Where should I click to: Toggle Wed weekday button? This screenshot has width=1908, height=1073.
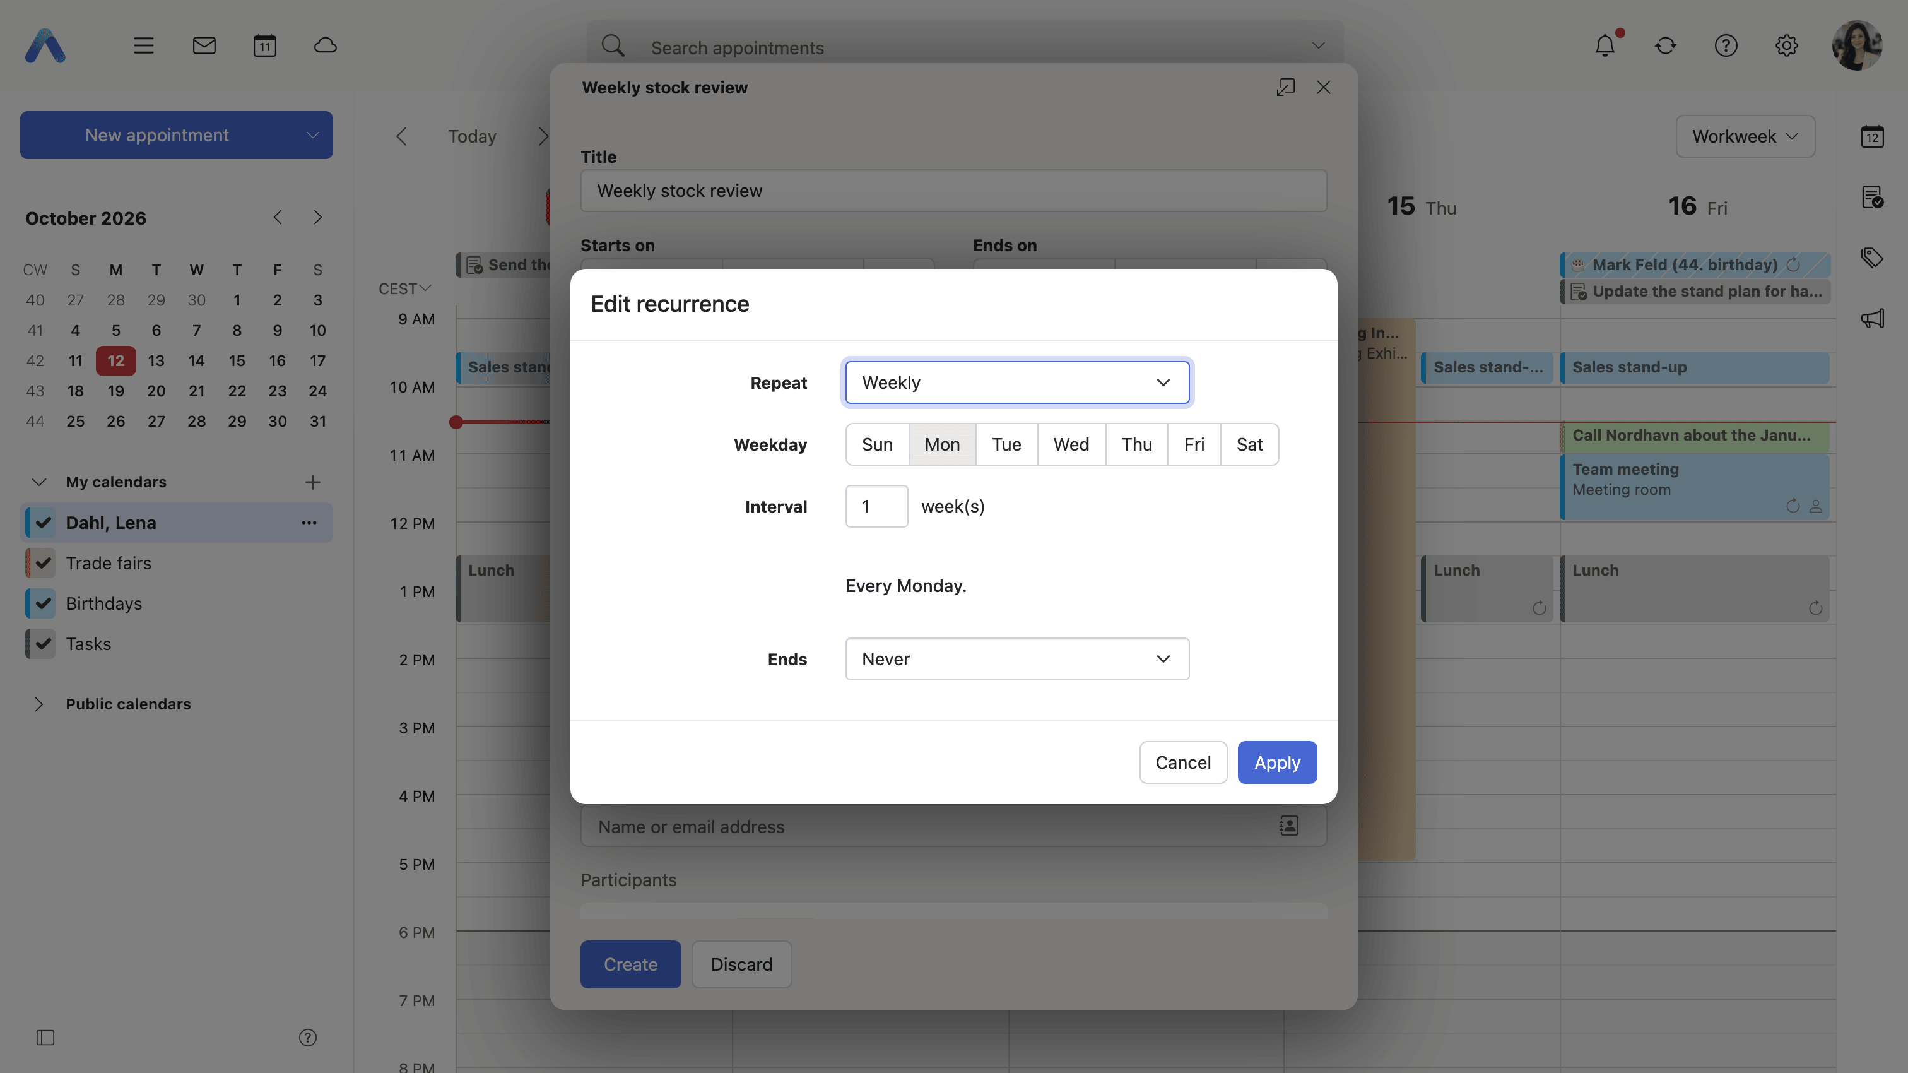click(1071, 444)
